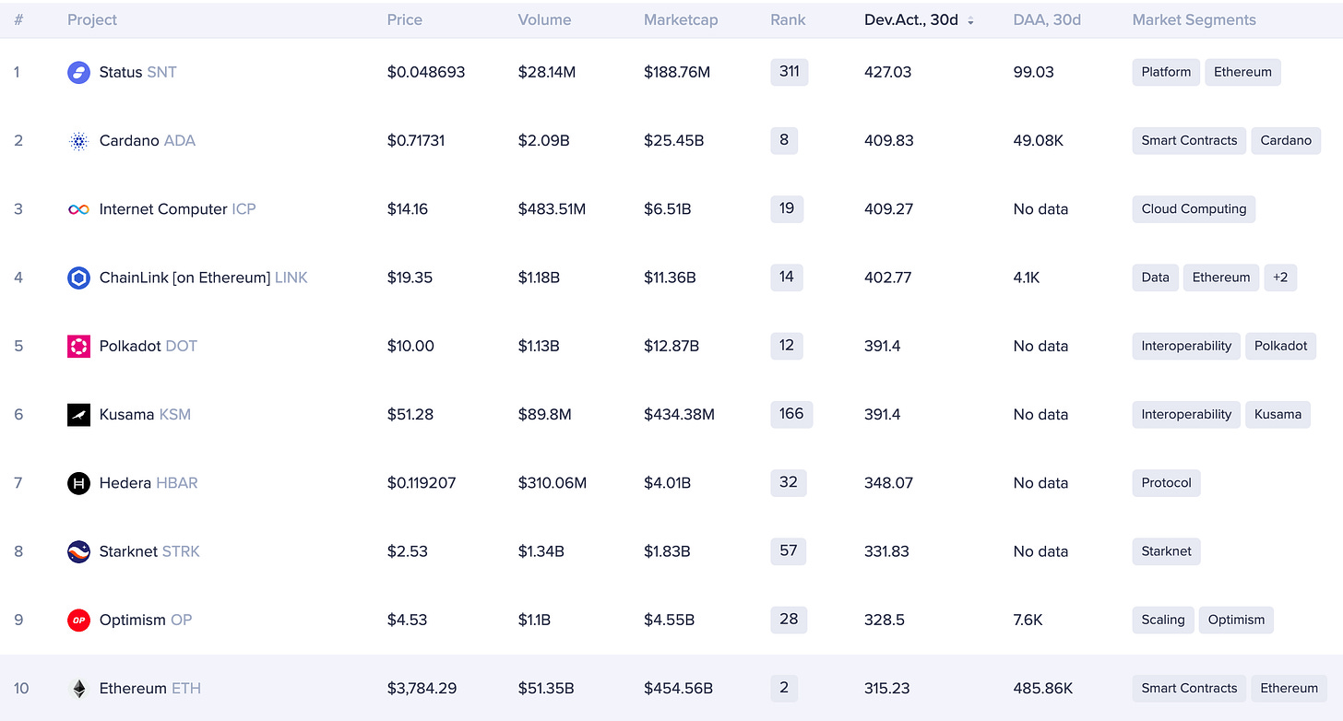The image size is (1343, 721).
Task: Sort by the Marketcap column header
Action: (681, 19)
